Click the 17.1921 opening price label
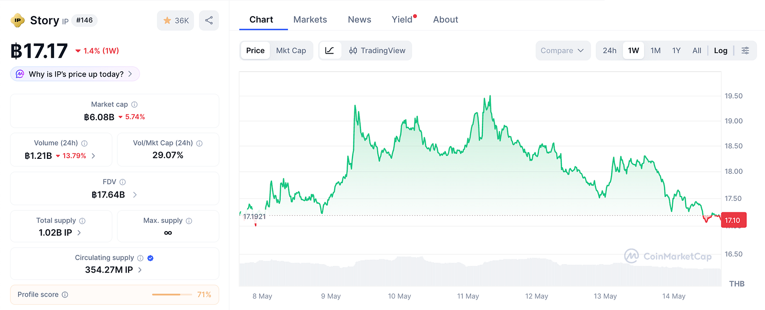The image size is (765, 310). click(x=254, y=217)
